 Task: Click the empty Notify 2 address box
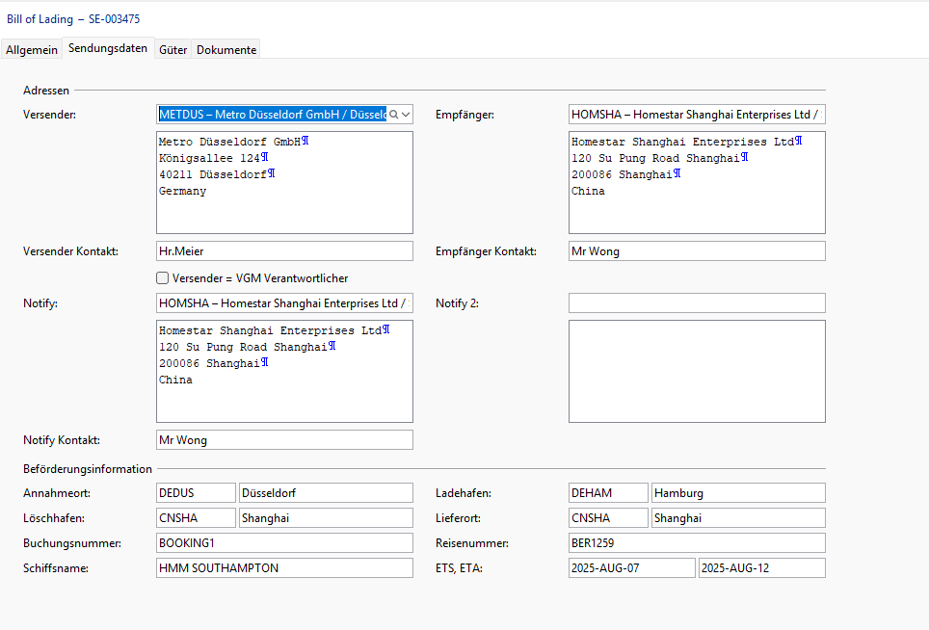[x=697, y=371]
